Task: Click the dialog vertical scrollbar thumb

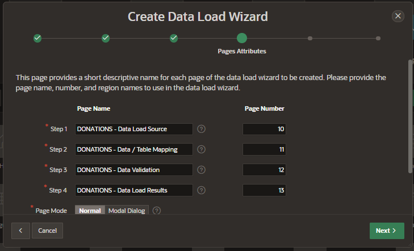Action: [410, 116]
